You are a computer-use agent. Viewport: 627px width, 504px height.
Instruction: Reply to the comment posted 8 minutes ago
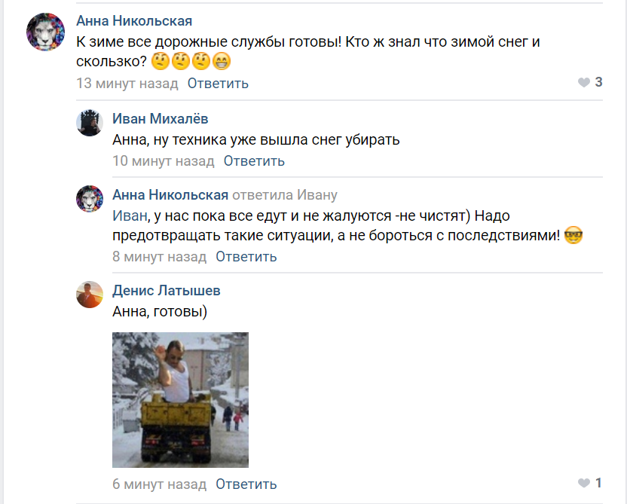246,257
